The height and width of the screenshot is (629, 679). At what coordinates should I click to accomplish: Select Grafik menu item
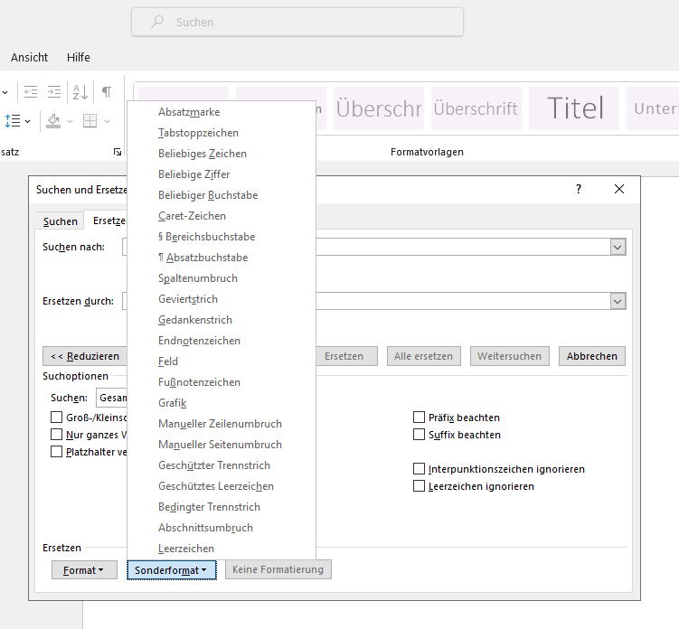pyautogui.click(x=222, y=403)
